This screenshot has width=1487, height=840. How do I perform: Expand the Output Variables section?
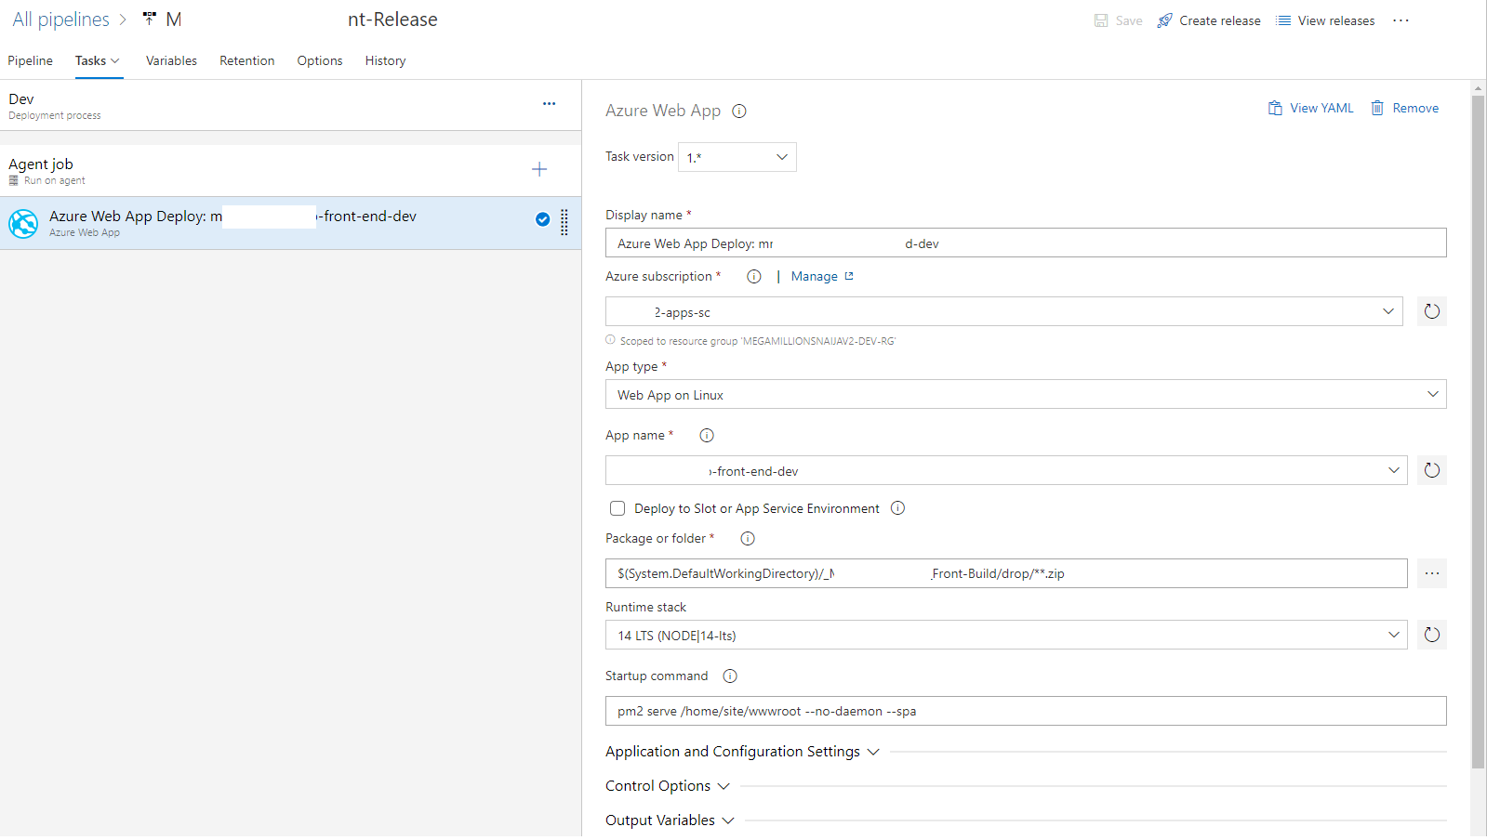(670, 820)
